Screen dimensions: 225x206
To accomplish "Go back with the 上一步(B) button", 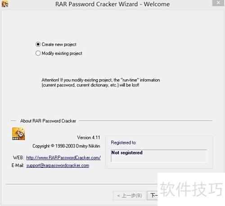I will coord(129,196).
